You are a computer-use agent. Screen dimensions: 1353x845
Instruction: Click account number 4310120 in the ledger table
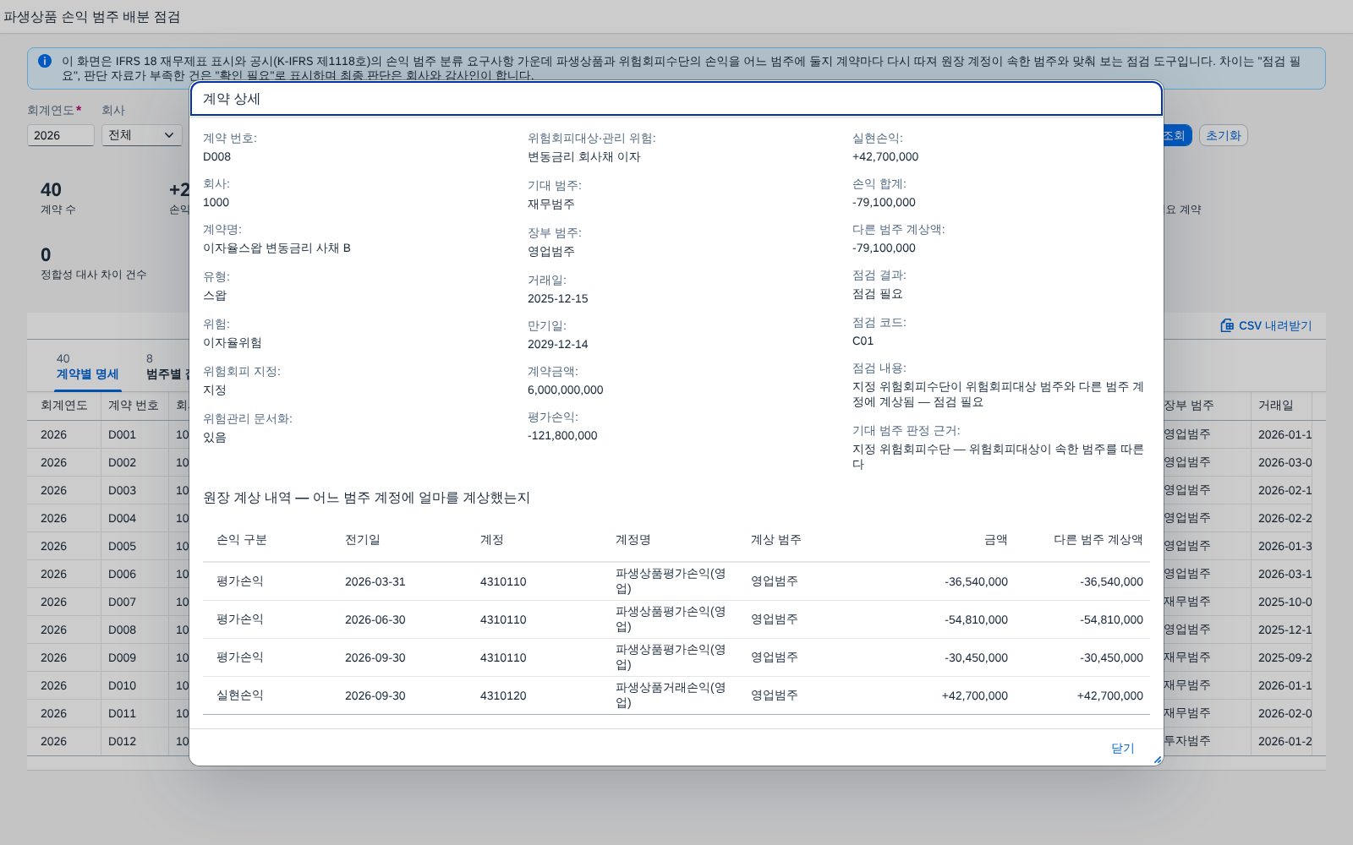pyautogui.click(x=503, y=695)
